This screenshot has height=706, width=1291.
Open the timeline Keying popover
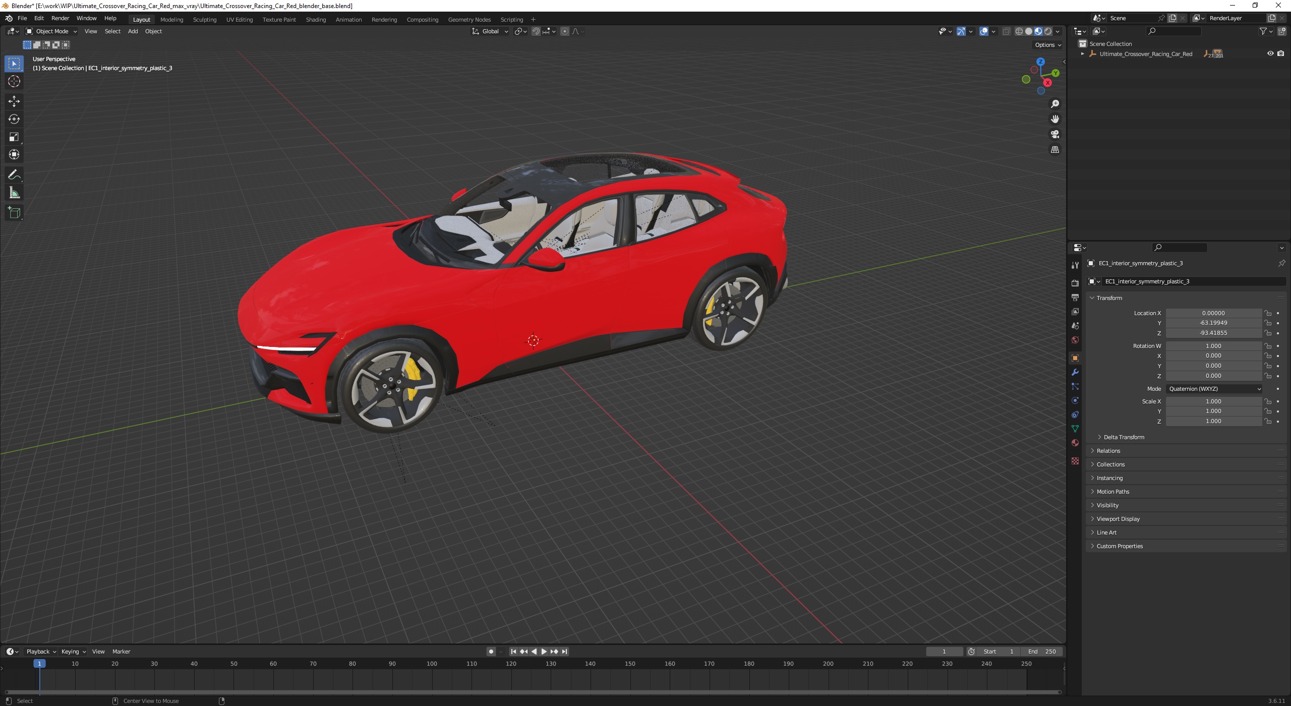coord(73,652)
